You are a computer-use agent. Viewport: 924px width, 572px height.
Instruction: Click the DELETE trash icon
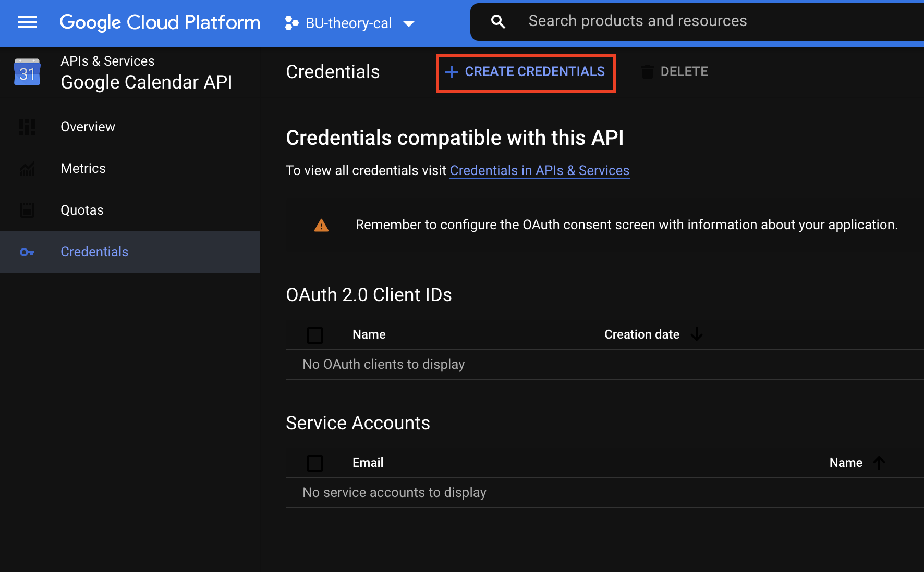647,72
